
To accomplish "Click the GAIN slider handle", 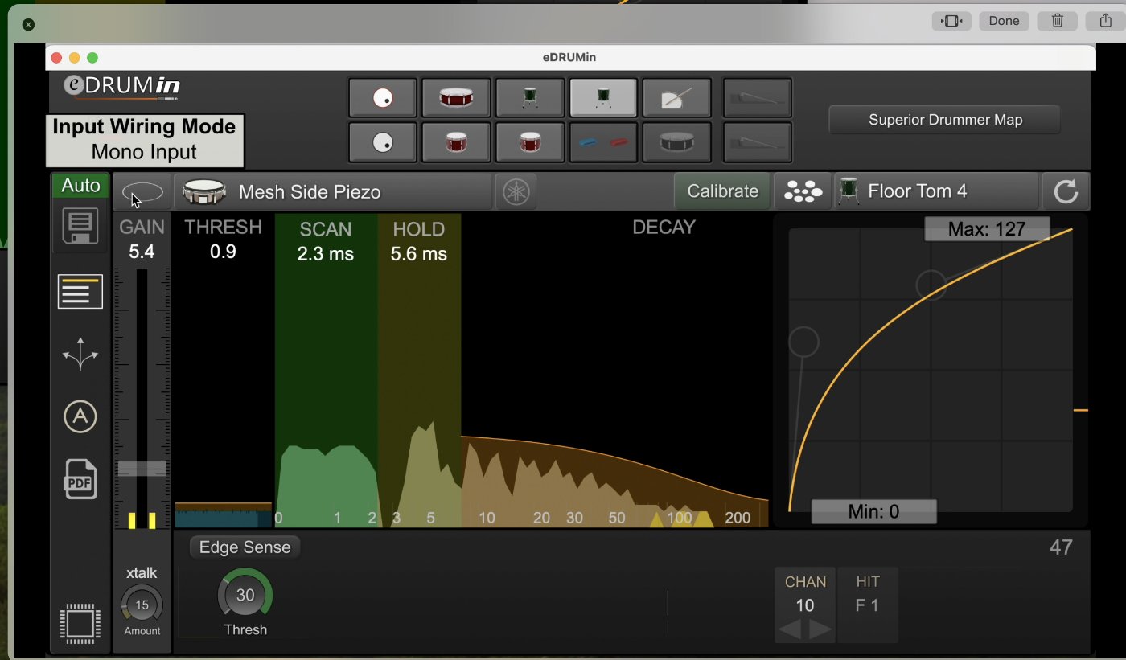I will click(x=142, y=469).
